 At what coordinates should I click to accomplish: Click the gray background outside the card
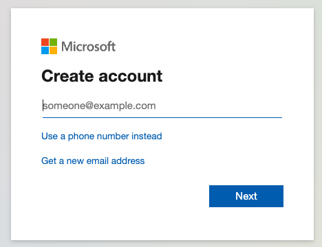[x=5, y=123]
